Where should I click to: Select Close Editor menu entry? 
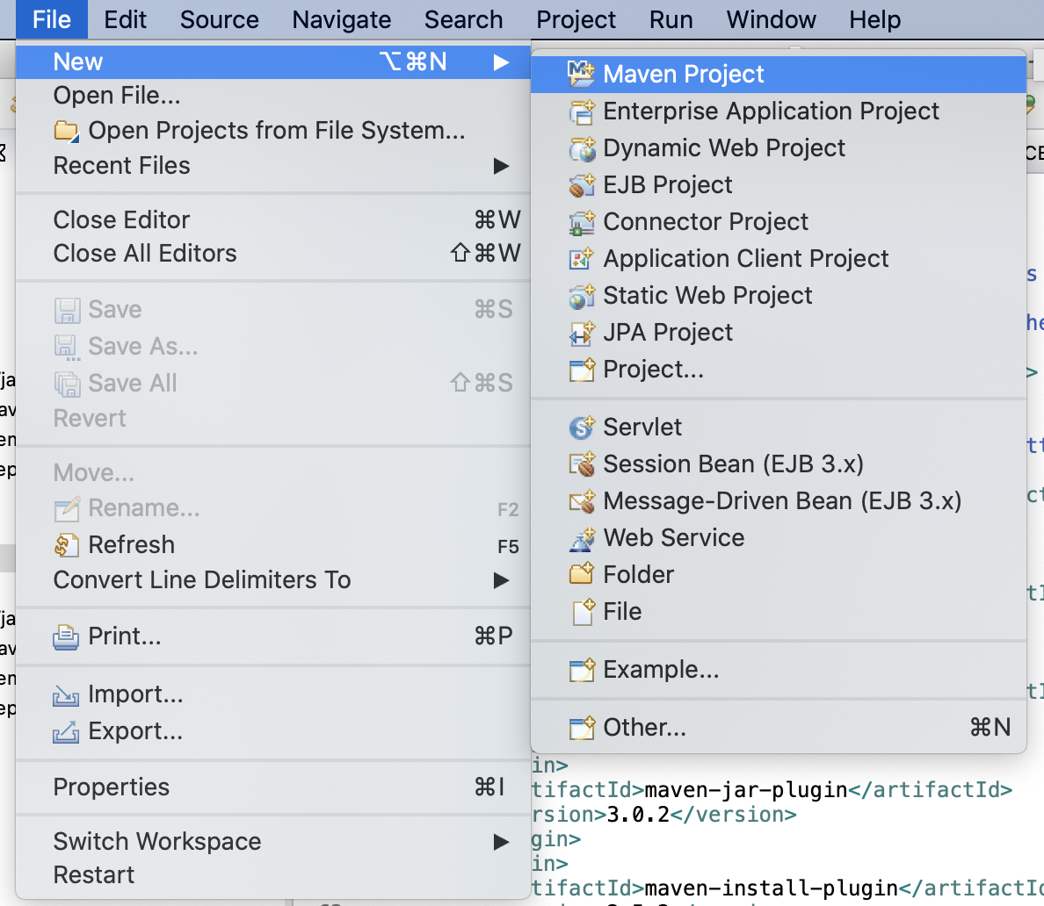273,220
